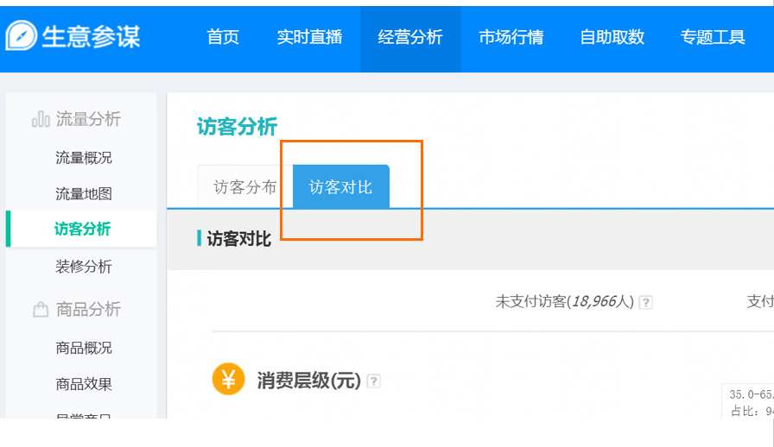The width and height of the screenshot is (774, 447).
Task: Open 商品效果 sidebar item
Action: click(84, 384)
